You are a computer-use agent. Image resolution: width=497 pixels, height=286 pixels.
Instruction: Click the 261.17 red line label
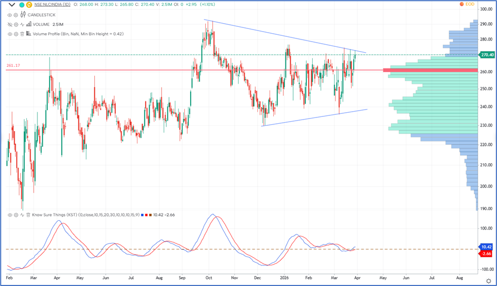tap(13, 66)
